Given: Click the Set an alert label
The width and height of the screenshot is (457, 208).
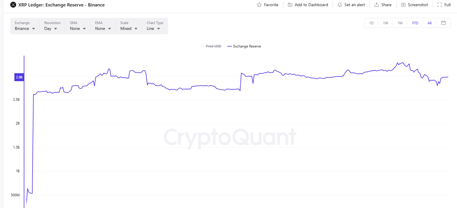Looking at the screenshot, I should point(355,5).
